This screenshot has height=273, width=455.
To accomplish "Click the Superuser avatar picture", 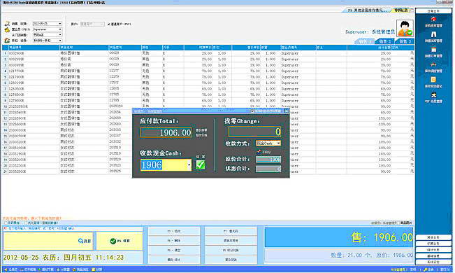I will 405,28.
